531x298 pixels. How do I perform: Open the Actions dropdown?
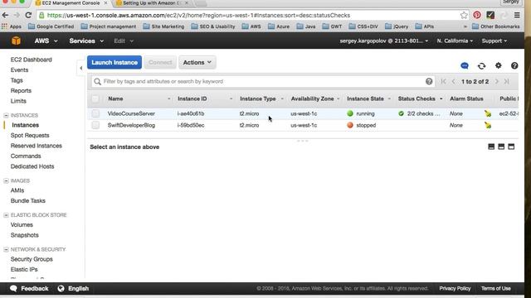pos(197,63)
